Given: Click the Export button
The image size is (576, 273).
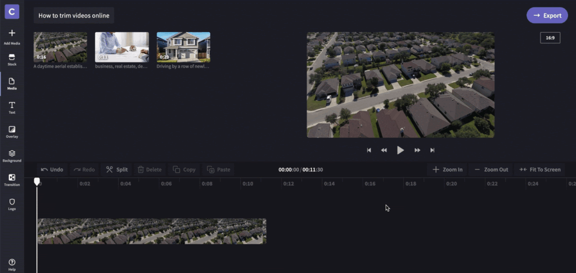Looking at the screenshot, I should coord(547,15).
